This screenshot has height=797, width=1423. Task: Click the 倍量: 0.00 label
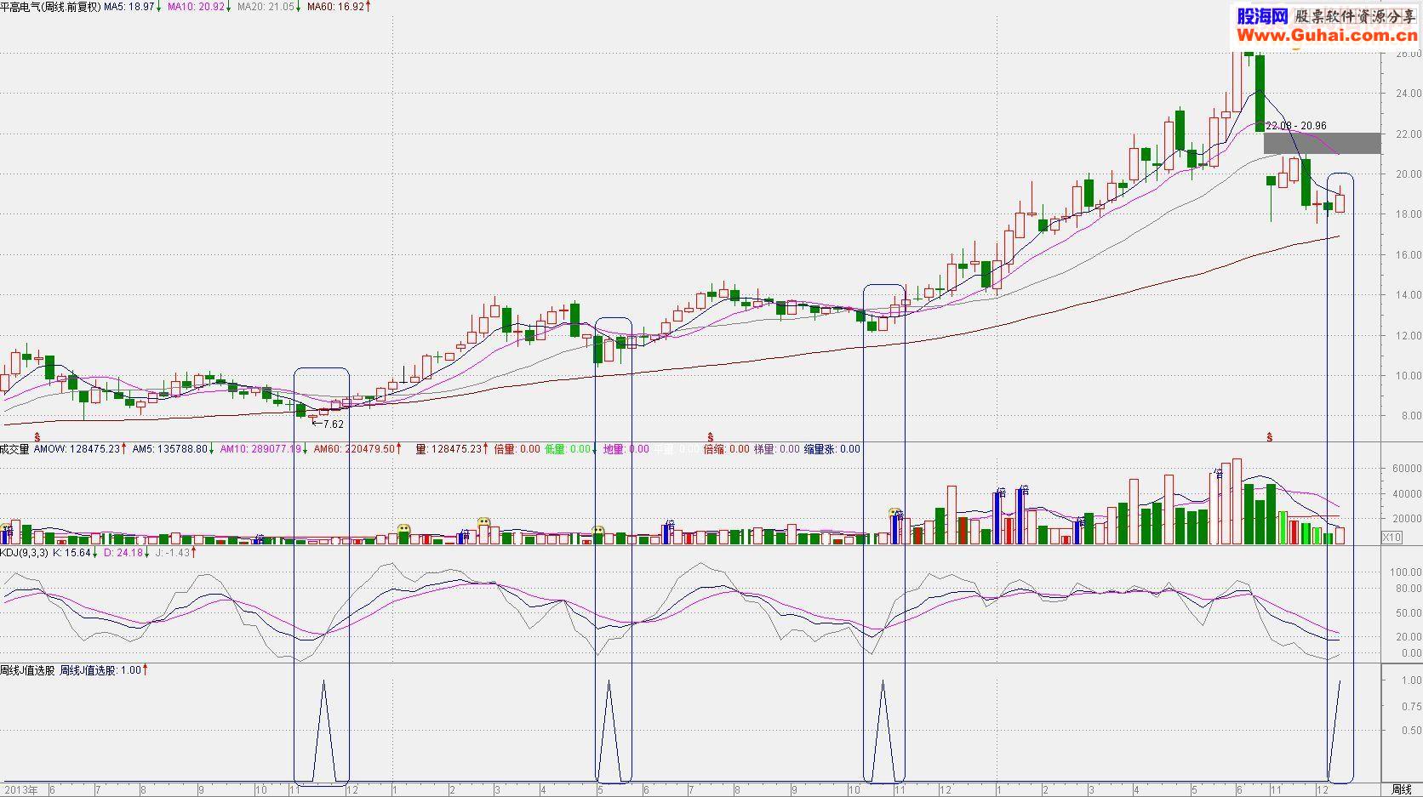point(517,449)
